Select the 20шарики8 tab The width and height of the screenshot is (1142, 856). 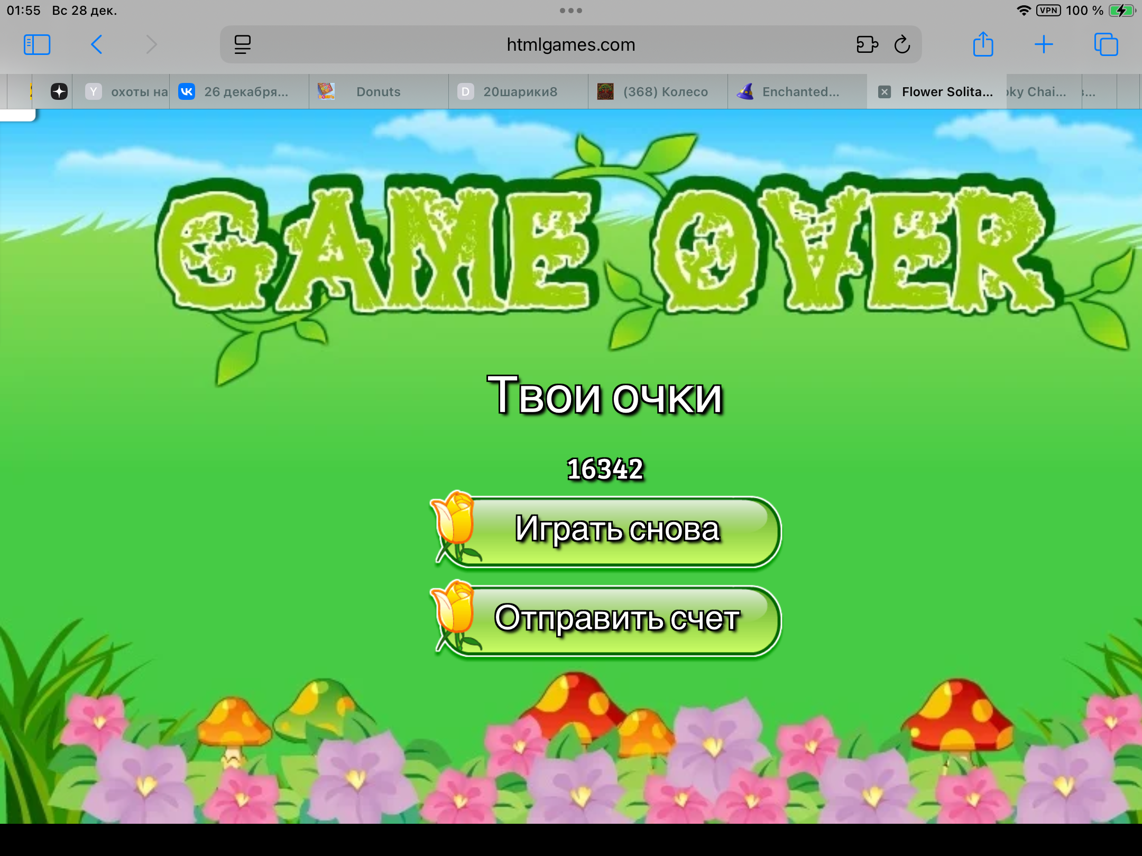(x=520, y=92)
